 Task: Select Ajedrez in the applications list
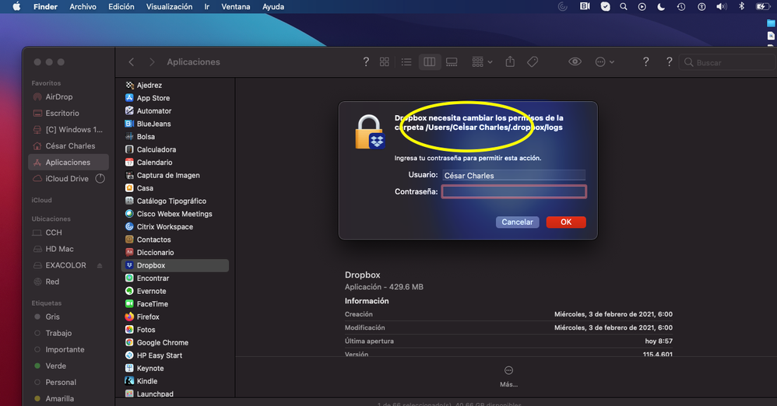[x=175, y=85]
